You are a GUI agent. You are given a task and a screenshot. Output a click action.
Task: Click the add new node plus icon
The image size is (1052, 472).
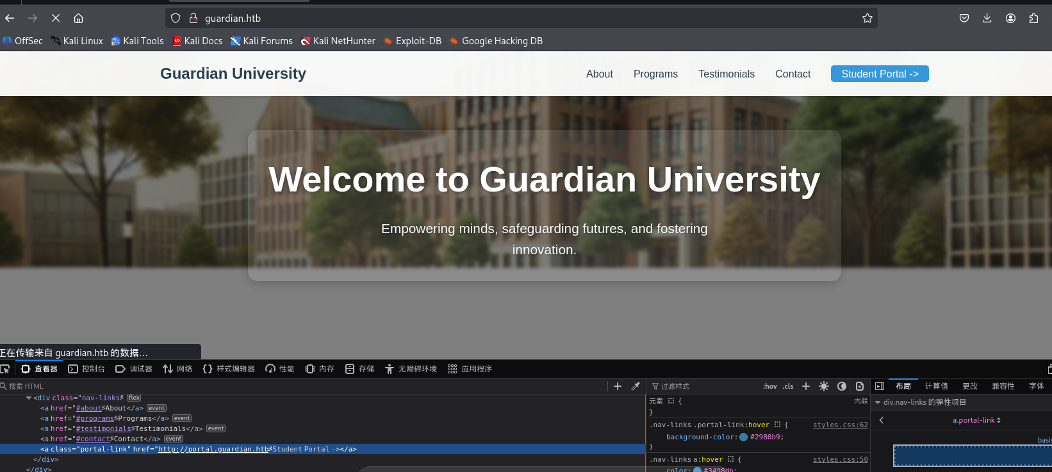coord(618,386)
